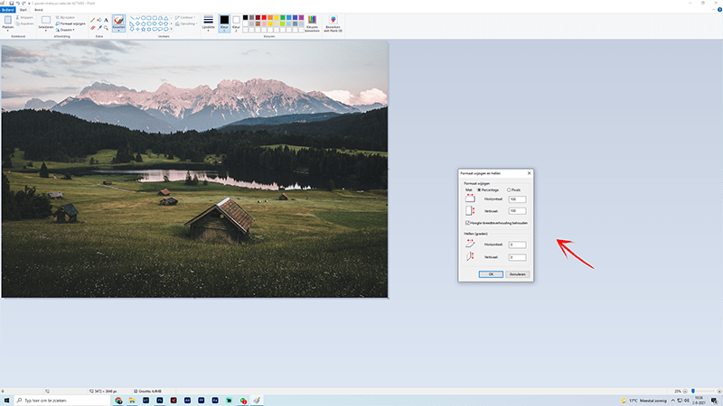
Task: Click OK in the resize dialog
Action: pyautogui.click(x=491, y=274)
